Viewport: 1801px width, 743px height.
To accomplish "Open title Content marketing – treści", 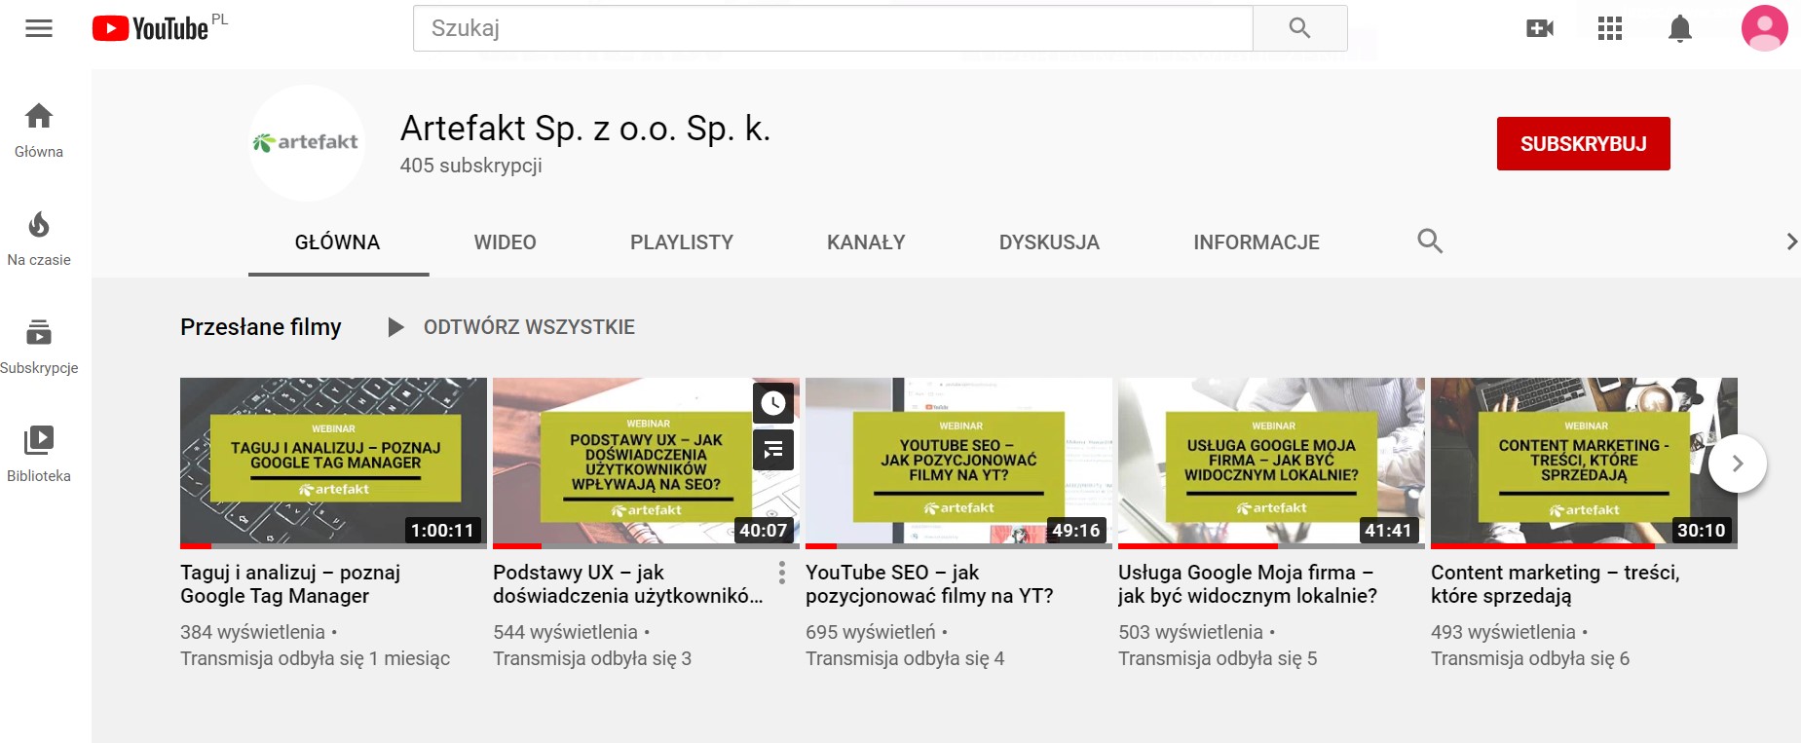I will (1556, 584).
